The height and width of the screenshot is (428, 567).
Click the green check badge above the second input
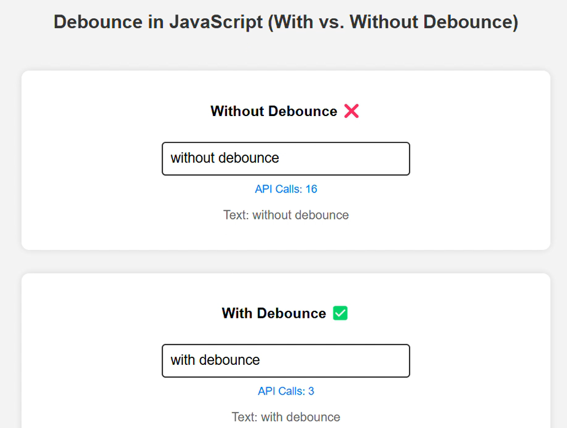point(340,313)
